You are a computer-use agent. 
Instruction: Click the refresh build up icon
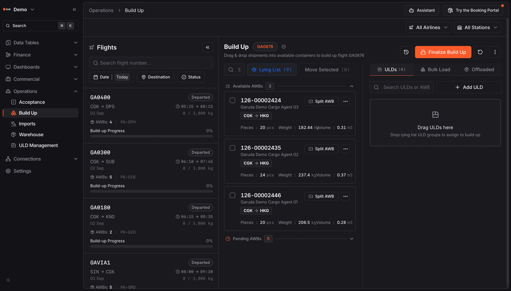(480, 52)
